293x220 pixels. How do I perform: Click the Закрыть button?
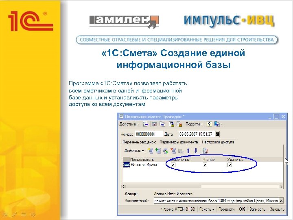[x=277, y=209]
